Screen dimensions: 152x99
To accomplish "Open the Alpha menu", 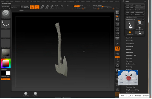I will [x=3, y=1].
